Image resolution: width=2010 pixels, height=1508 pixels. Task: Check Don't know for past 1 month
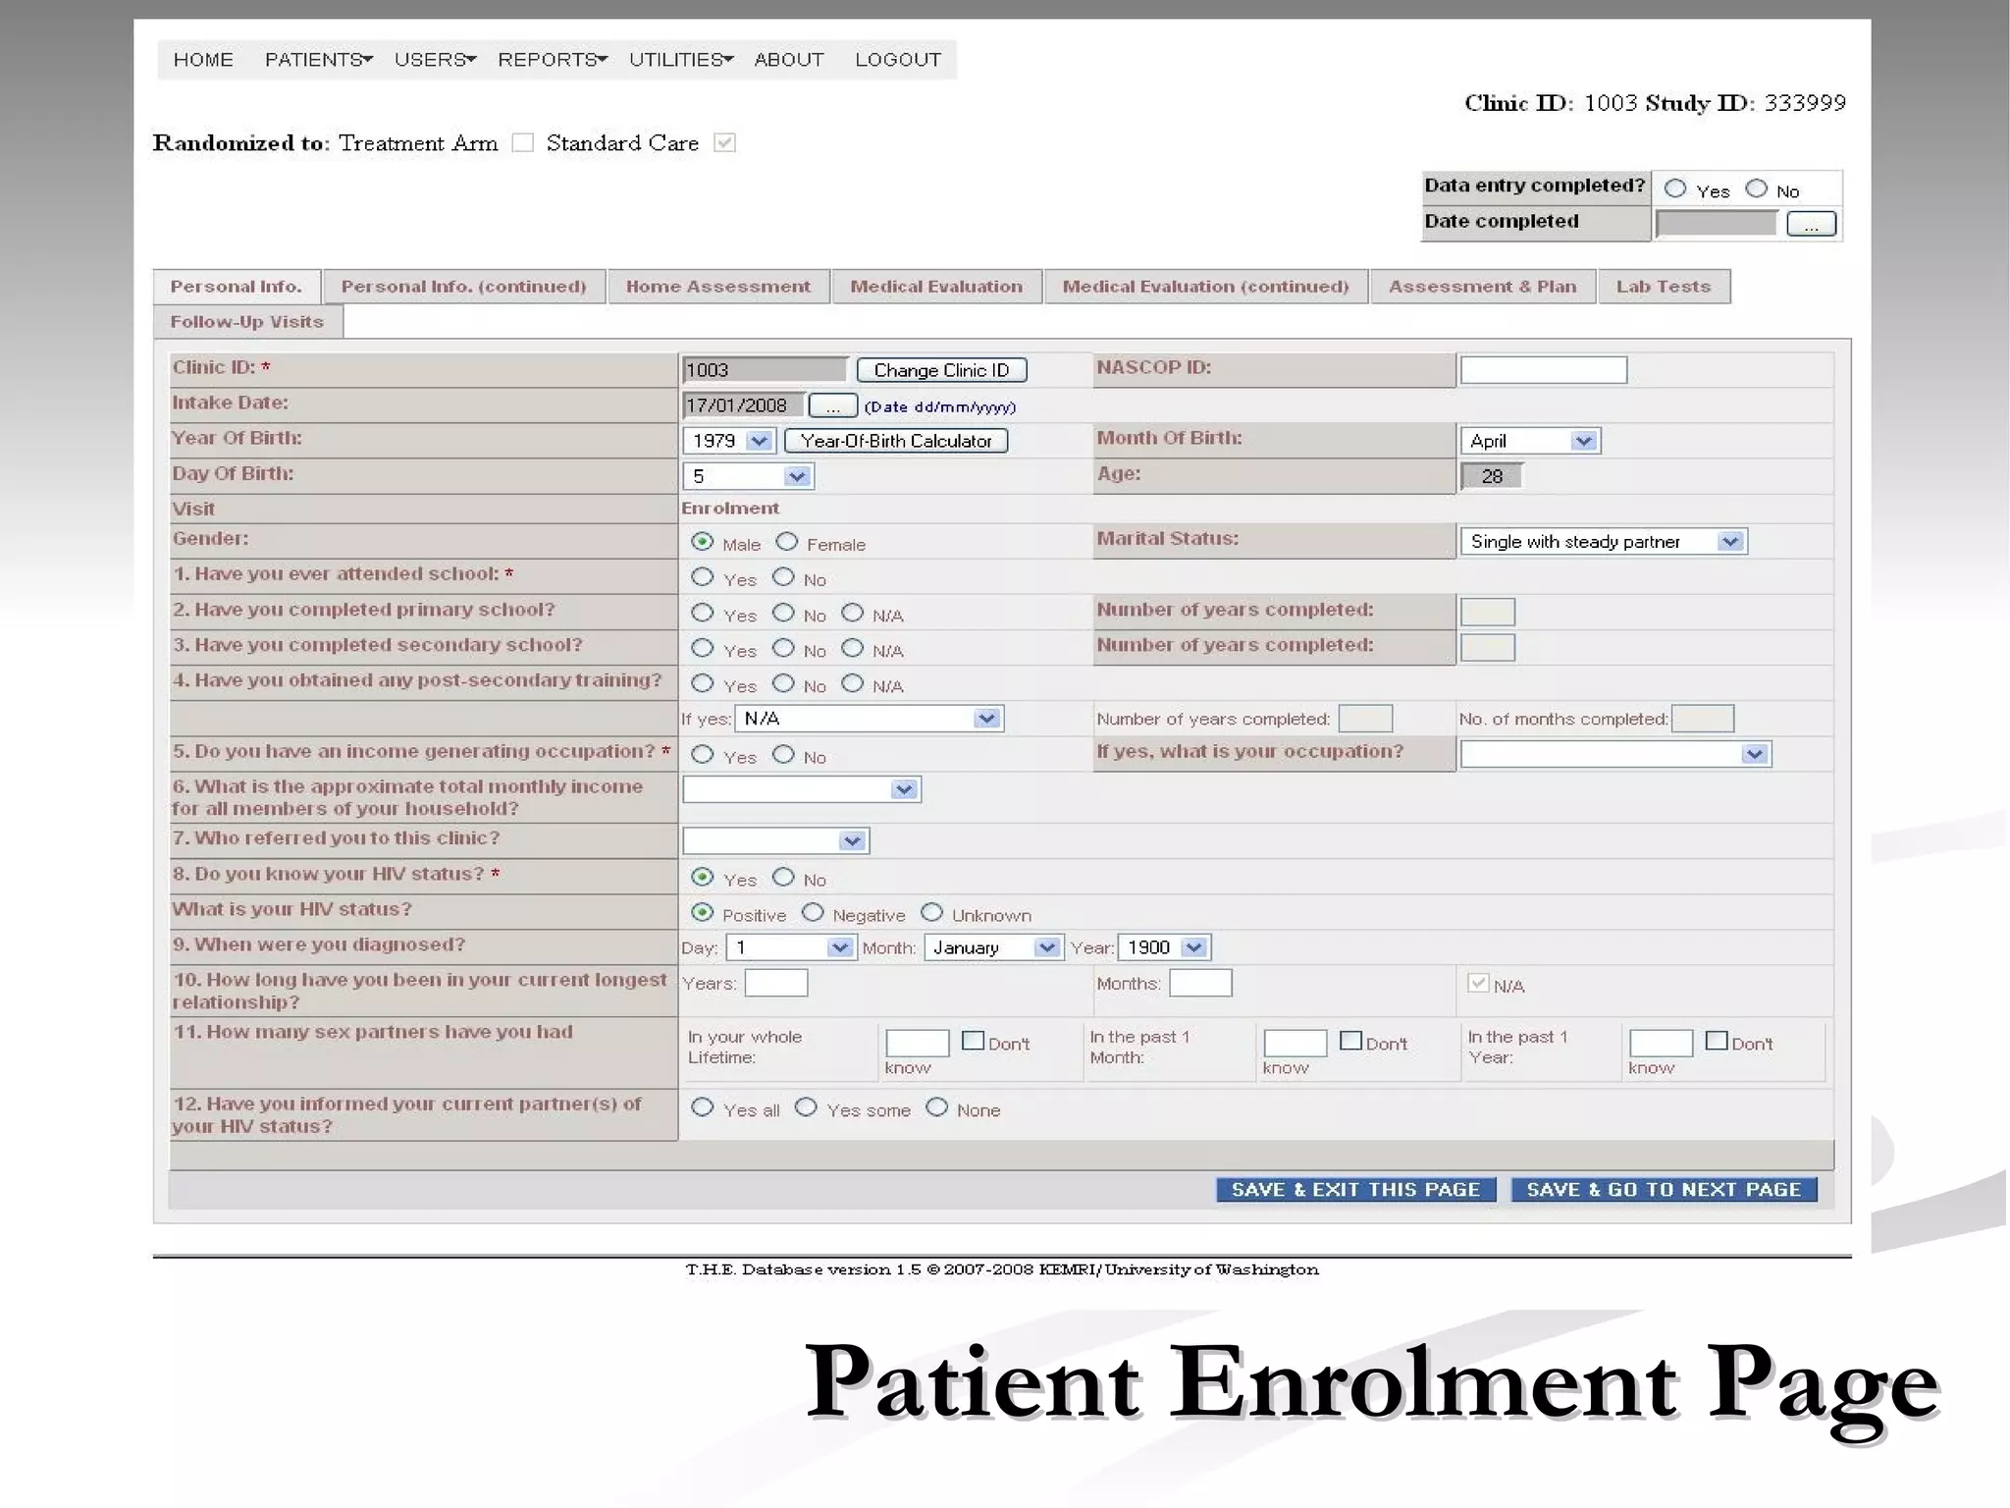1350,1041
